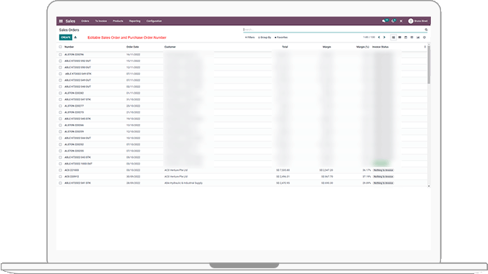The height and width of the screenshot is (274, 488).
Task: Click the download export icon beside Create
Action: click(76, 37)
